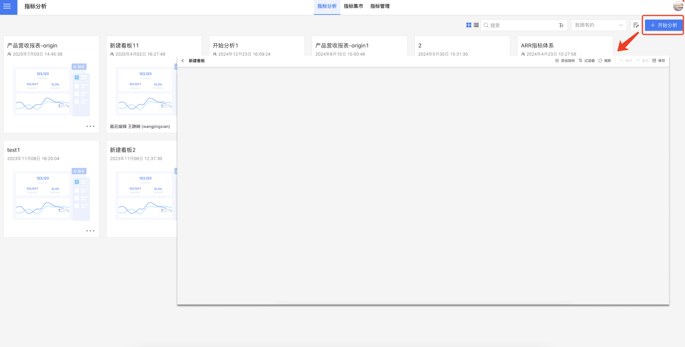Open more options on 产品营收报表-origin card
This screenshot has height=347, width=685.
point(90,126)
